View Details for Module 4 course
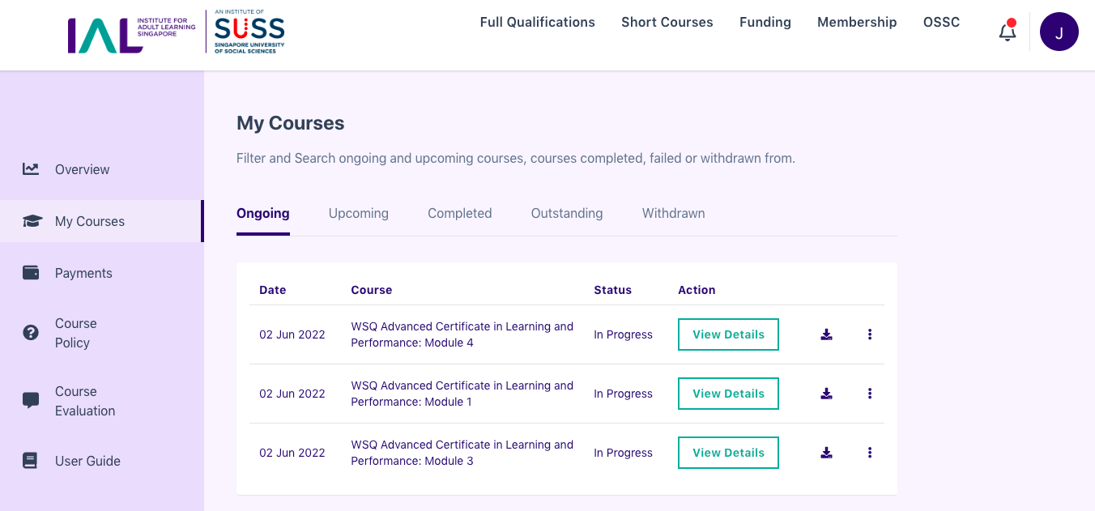1095x511 pixels. point(728,334)
